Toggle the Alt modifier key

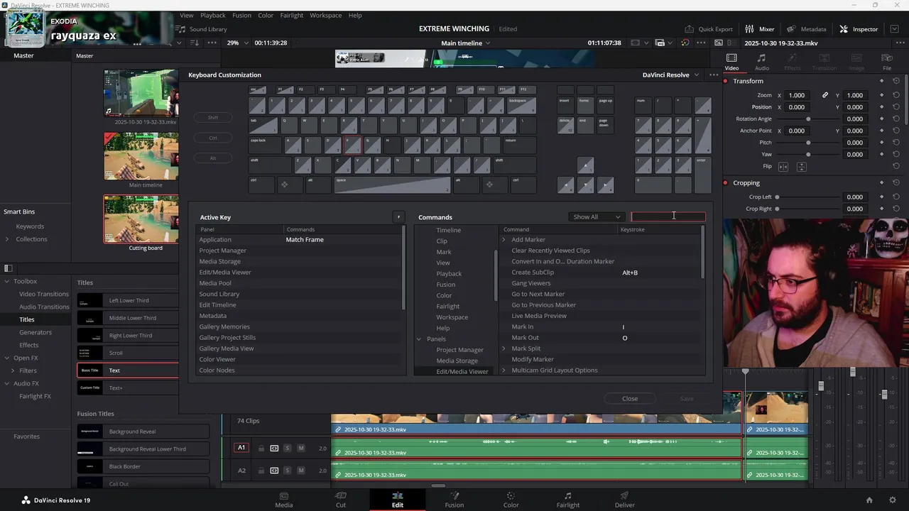[x=213, y=158]
